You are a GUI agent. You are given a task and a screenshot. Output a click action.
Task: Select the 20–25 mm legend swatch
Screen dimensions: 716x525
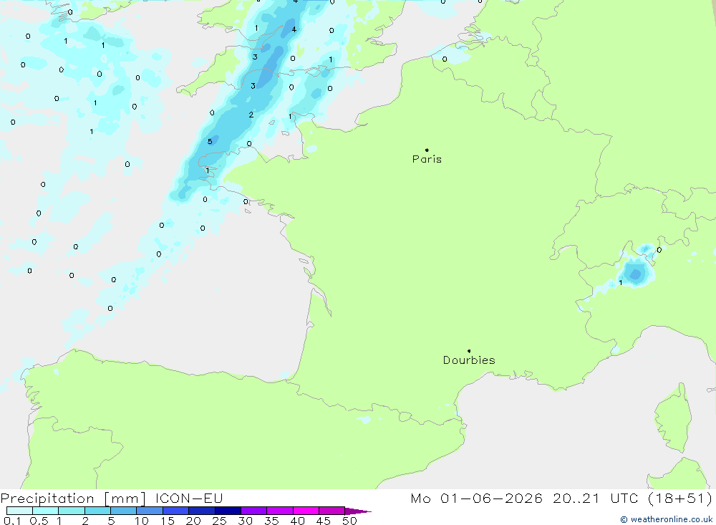pos(202,511)
